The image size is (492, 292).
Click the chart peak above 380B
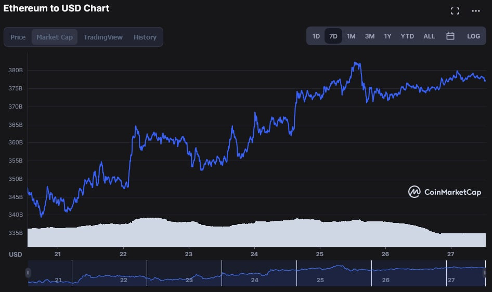tap(356, 63)
